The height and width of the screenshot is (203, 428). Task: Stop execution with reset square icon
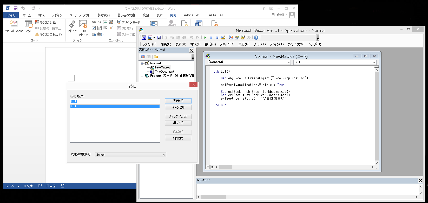[217, 38]
